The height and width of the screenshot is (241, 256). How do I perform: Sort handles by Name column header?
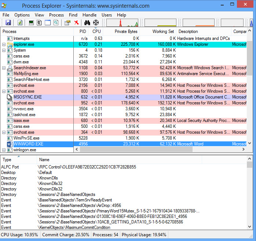(x=120, y=160)
